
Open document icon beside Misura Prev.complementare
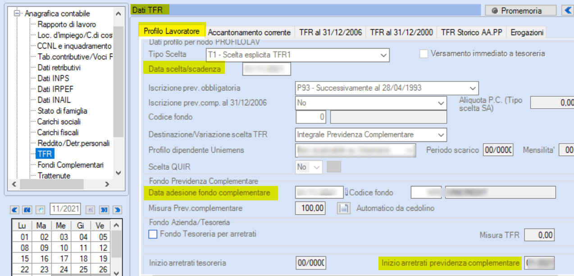[344, 208]
